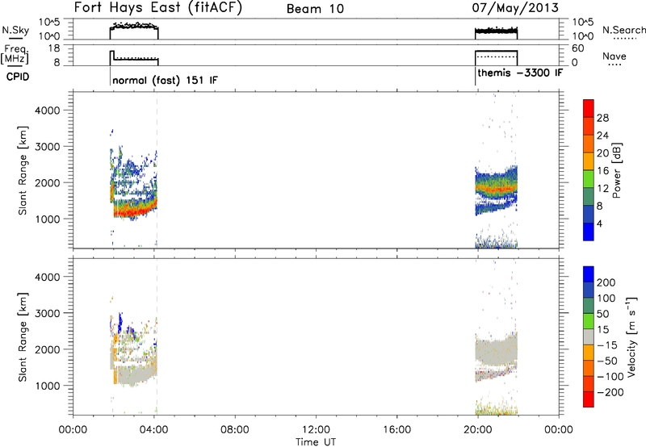The image size is (646, 447).
Task: Click the '20:00' time tick label
Action: tap(477, 430)
